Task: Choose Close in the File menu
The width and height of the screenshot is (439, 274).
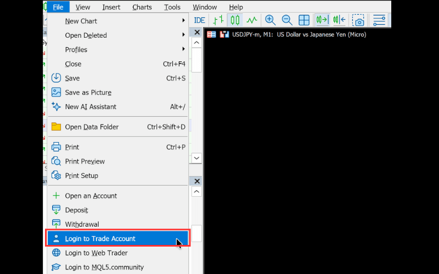Action: 118,64
